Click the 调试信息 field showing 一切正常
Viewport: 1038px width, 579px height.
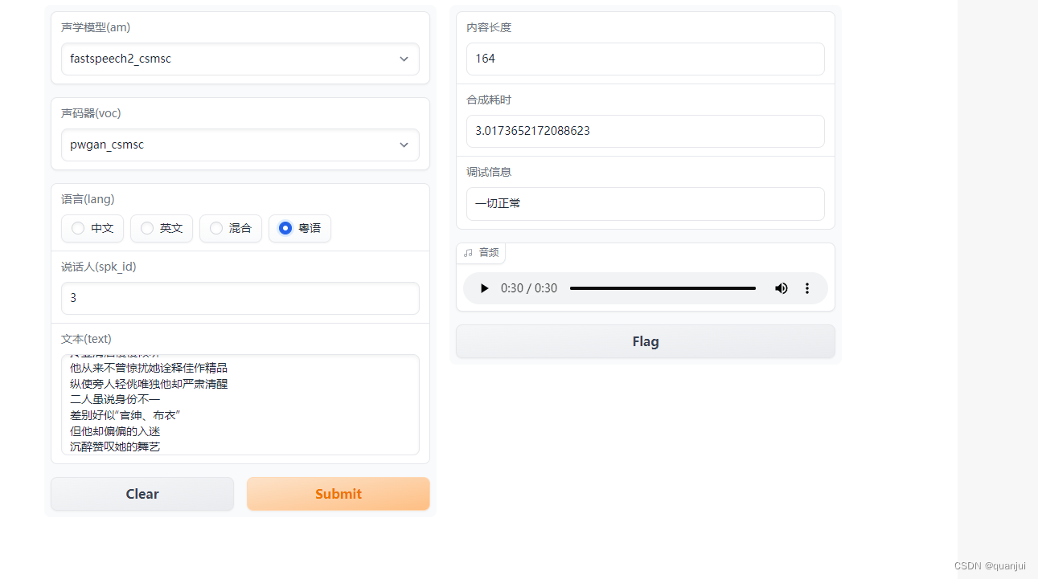coord(646,203)
